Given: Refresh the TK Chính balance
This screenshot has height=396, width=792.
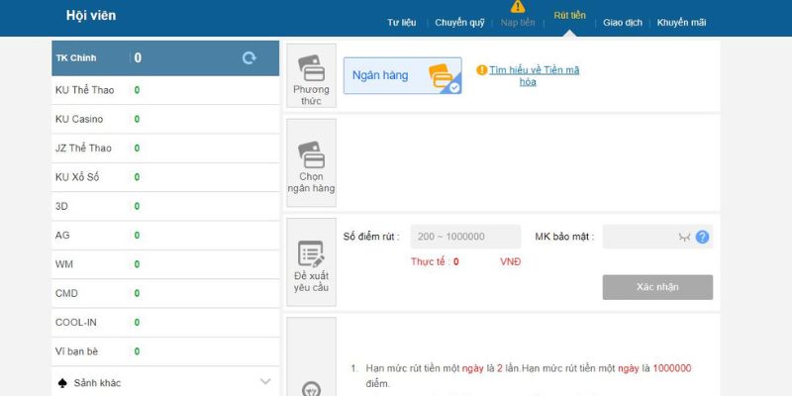Looking at the screenshot, I should [x=249, y=58].
